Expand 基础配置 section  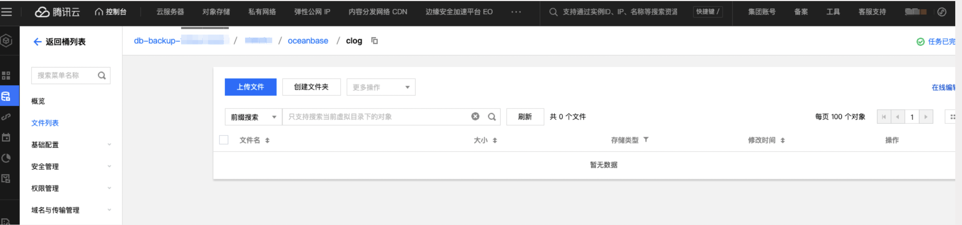point(71,144)
